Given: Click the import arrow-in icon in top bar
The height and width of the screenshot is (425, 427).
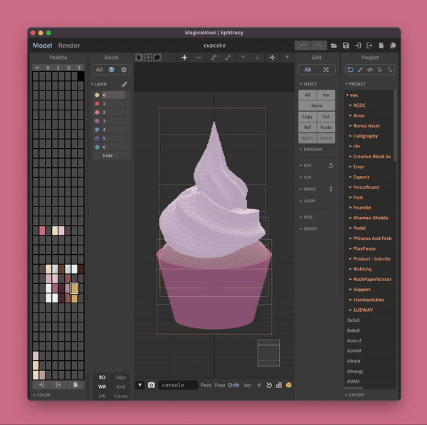Looking at the screenshot, I should point(357,46).
